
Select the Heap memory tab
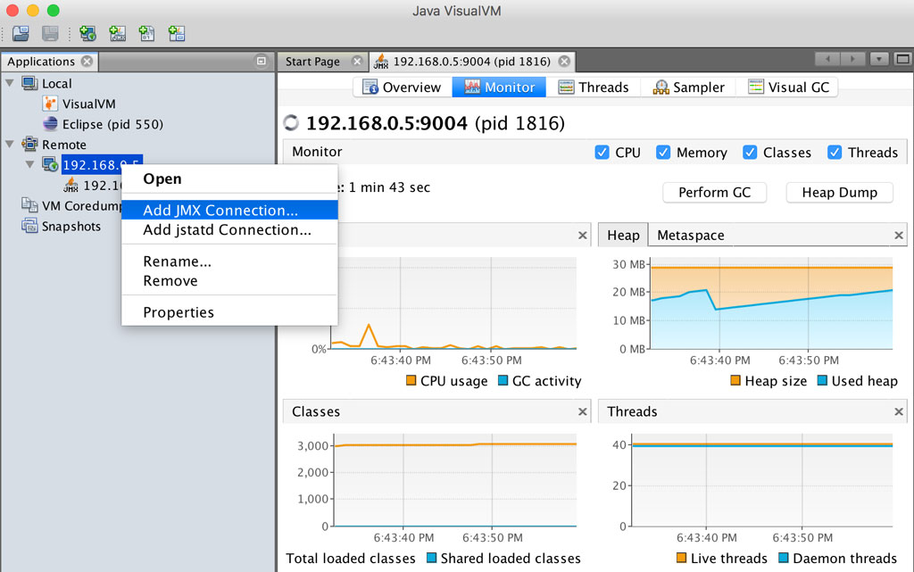pyautogui.click(x=623, y=236)
